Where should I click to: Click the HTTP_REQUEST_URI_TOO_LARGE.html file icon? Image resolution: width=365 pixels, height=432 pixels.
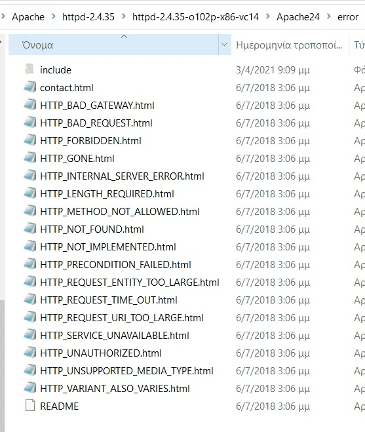29,317
